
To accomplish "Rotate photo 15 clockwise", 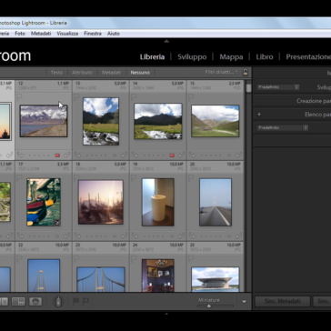I will pos(238,155).
